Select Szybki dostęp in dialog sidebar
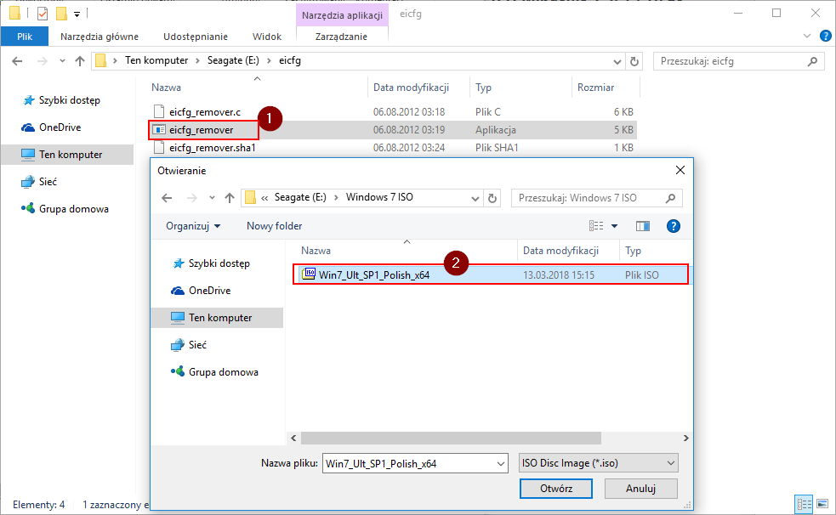 (211, 263)
